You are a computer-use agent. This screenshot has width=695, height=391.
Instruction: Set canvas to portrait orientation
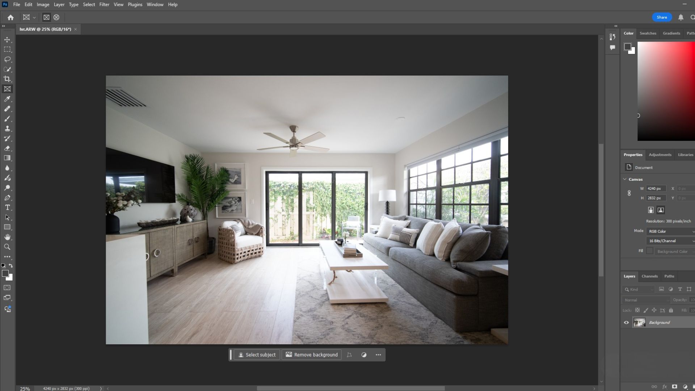pyautogui.click(x=651, y=210)
